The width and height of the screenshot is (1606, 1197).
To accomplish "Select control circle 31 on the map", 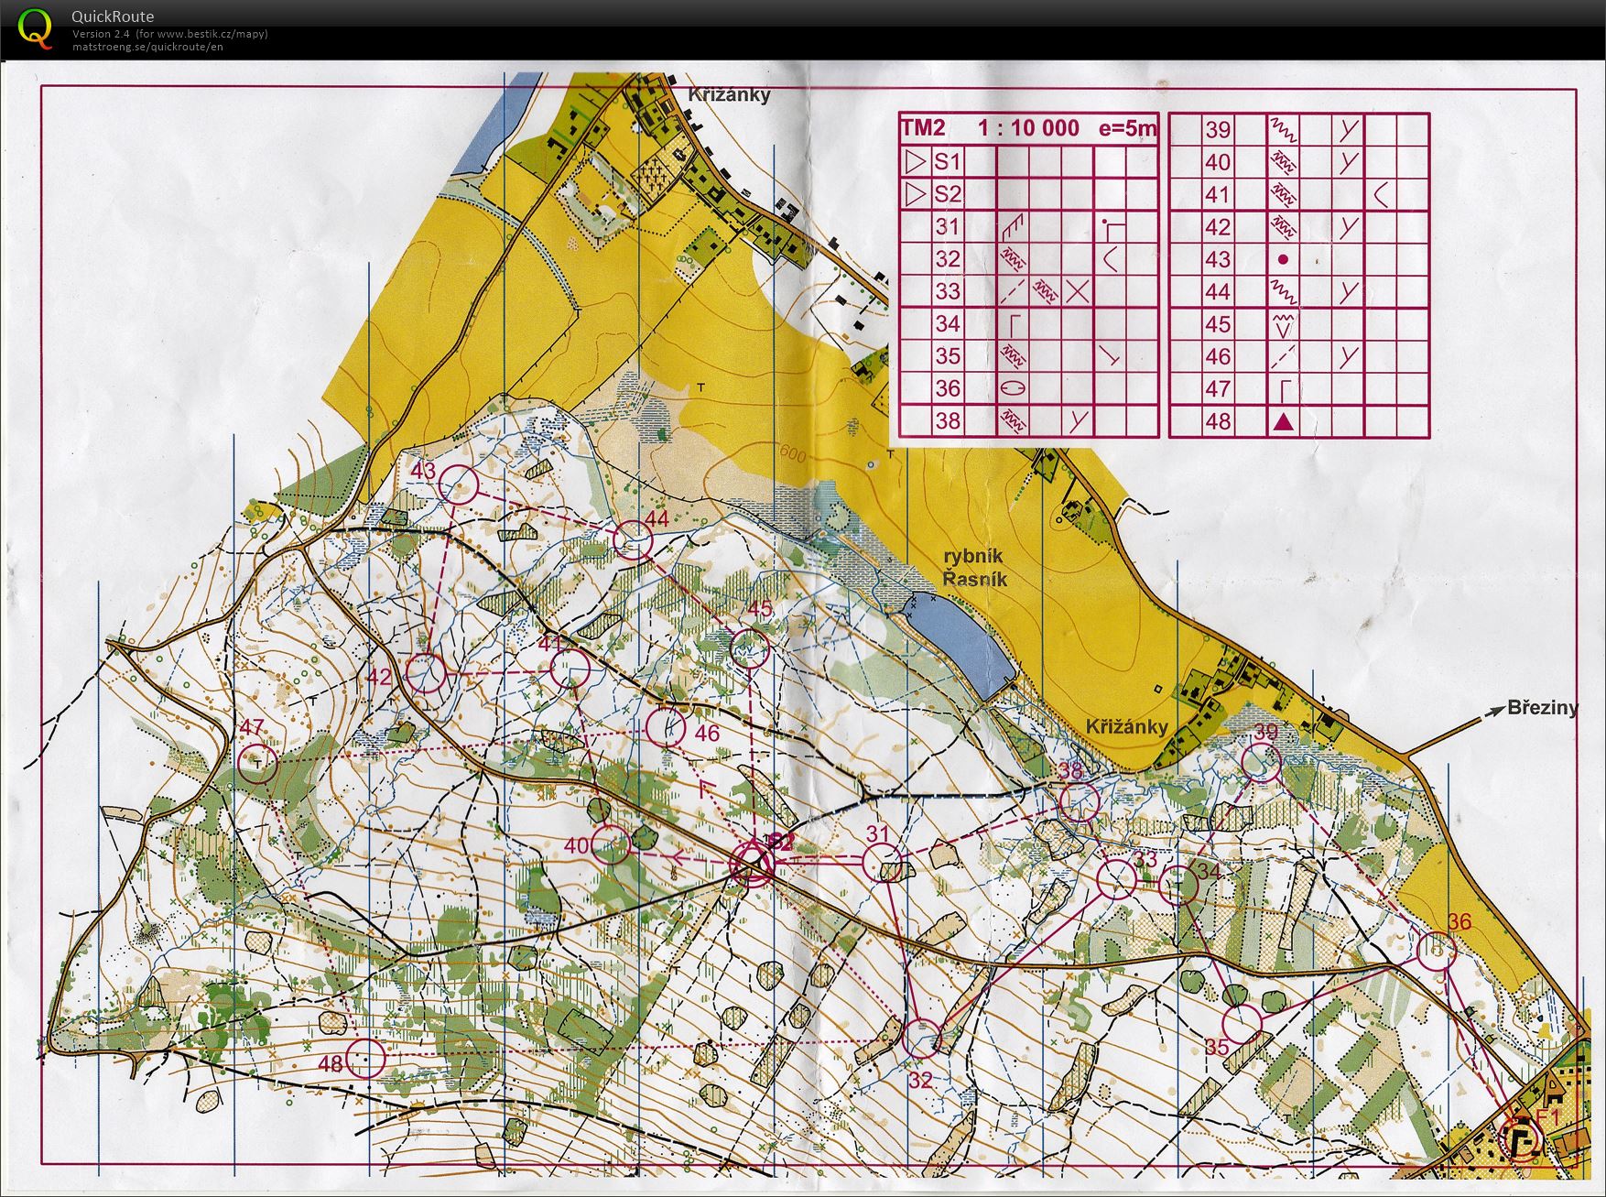I will click(884, 863).
